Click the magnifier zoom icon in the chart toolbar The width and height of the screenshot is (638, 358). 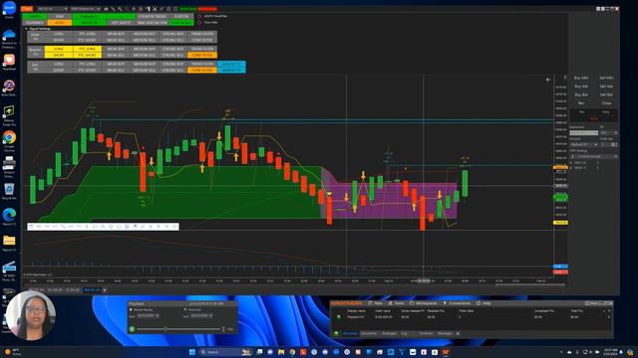120,9
